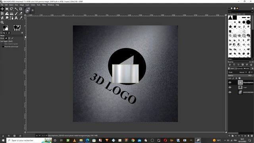
Task: Select the Fuzzy Select wand tool
Action: coord(16,9)
